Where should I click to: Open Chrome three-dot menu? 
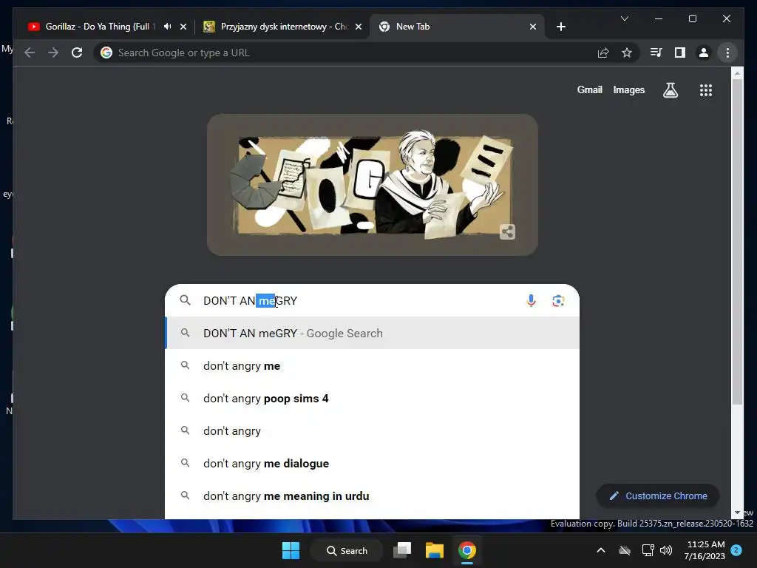click(x=727, y=53)
